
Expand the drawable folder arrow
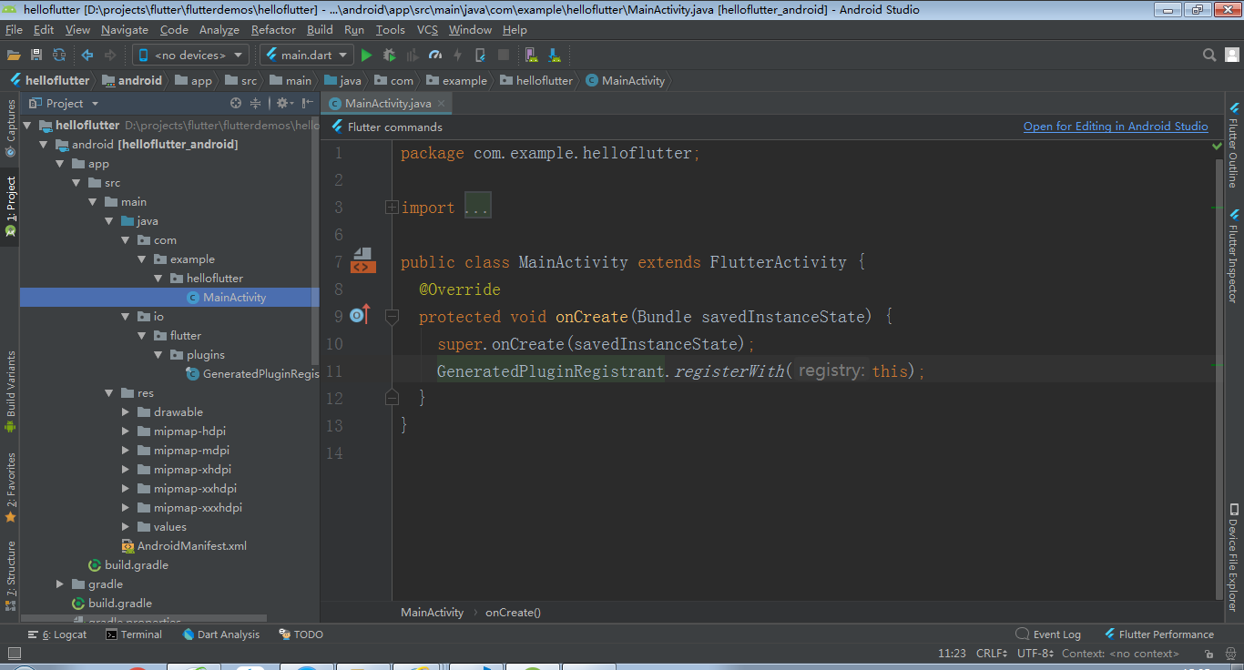(127, 412)
